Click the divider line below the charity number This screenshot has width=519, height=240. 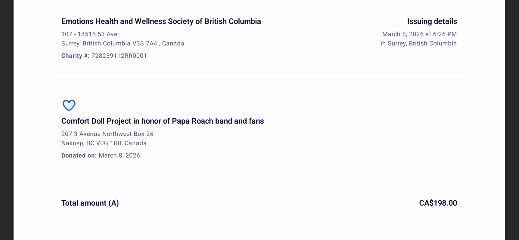[259, 79]
